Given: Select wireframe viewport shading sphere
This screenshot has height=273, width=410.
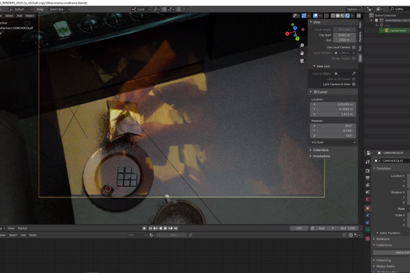Looking at the screenshot, I should coord(333,15).
